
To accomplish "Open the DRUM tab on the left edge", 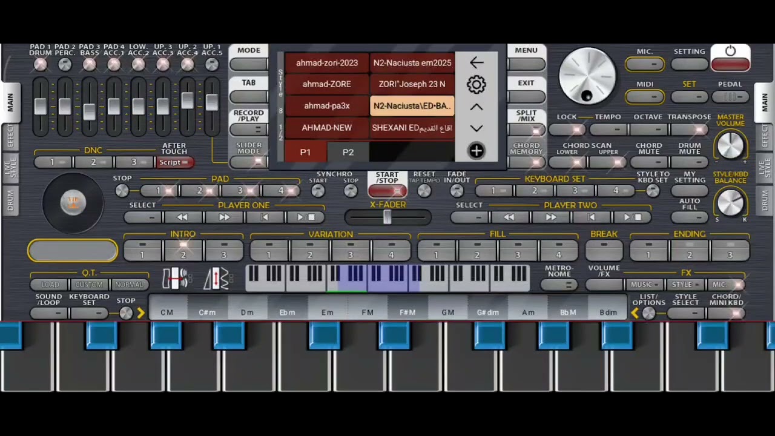I will (x=10, y=200).
